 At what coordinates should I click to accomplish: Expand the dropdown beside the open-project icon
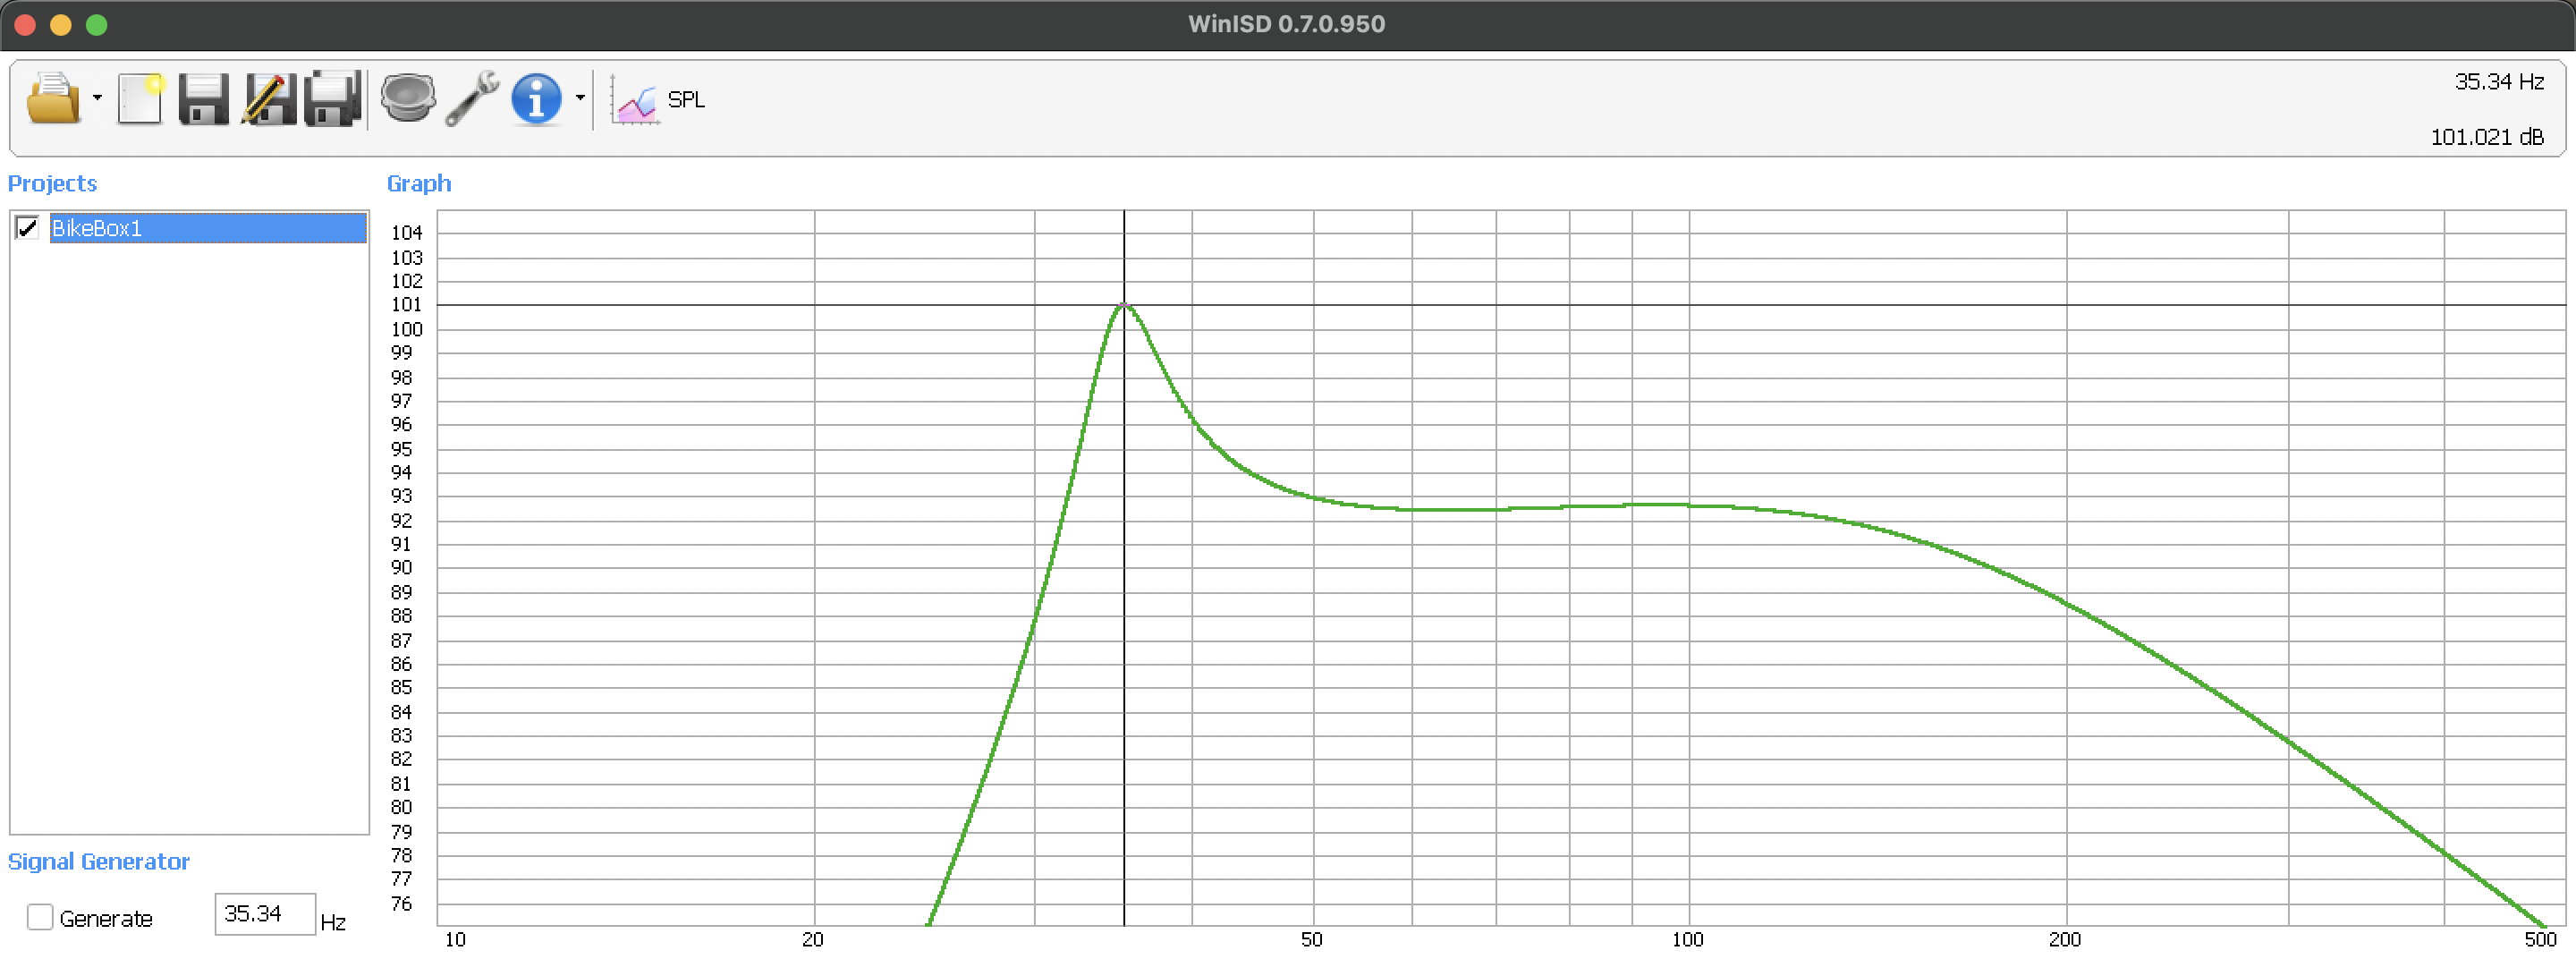tap(97, 99)
